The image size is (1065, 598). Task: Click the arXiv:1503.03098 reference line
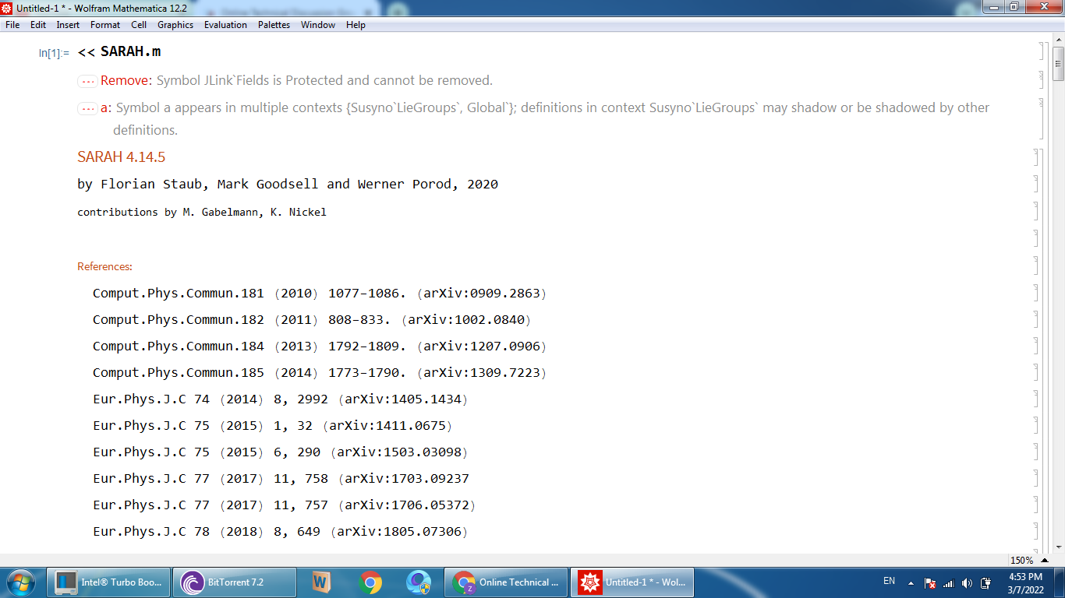pos(281,452)
